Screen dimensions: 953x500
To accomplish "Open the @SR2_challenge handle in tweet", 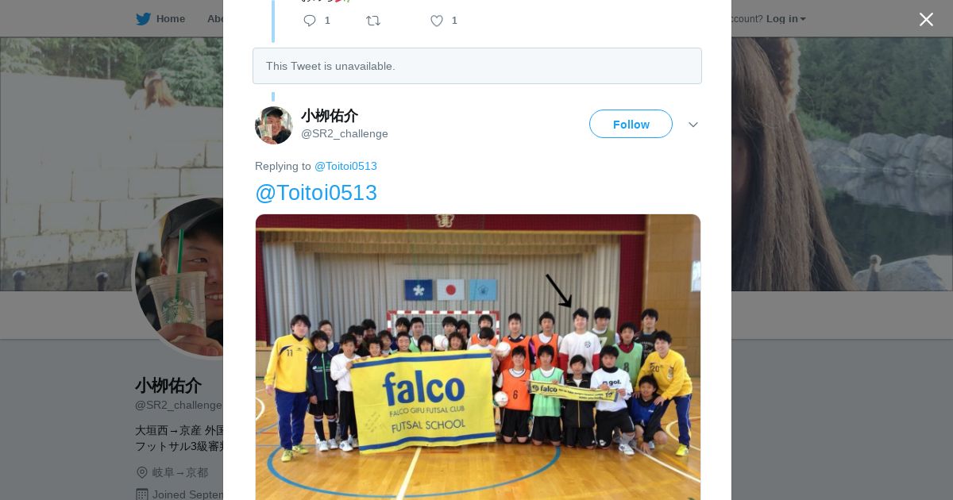I will click(x=345, y=133).
